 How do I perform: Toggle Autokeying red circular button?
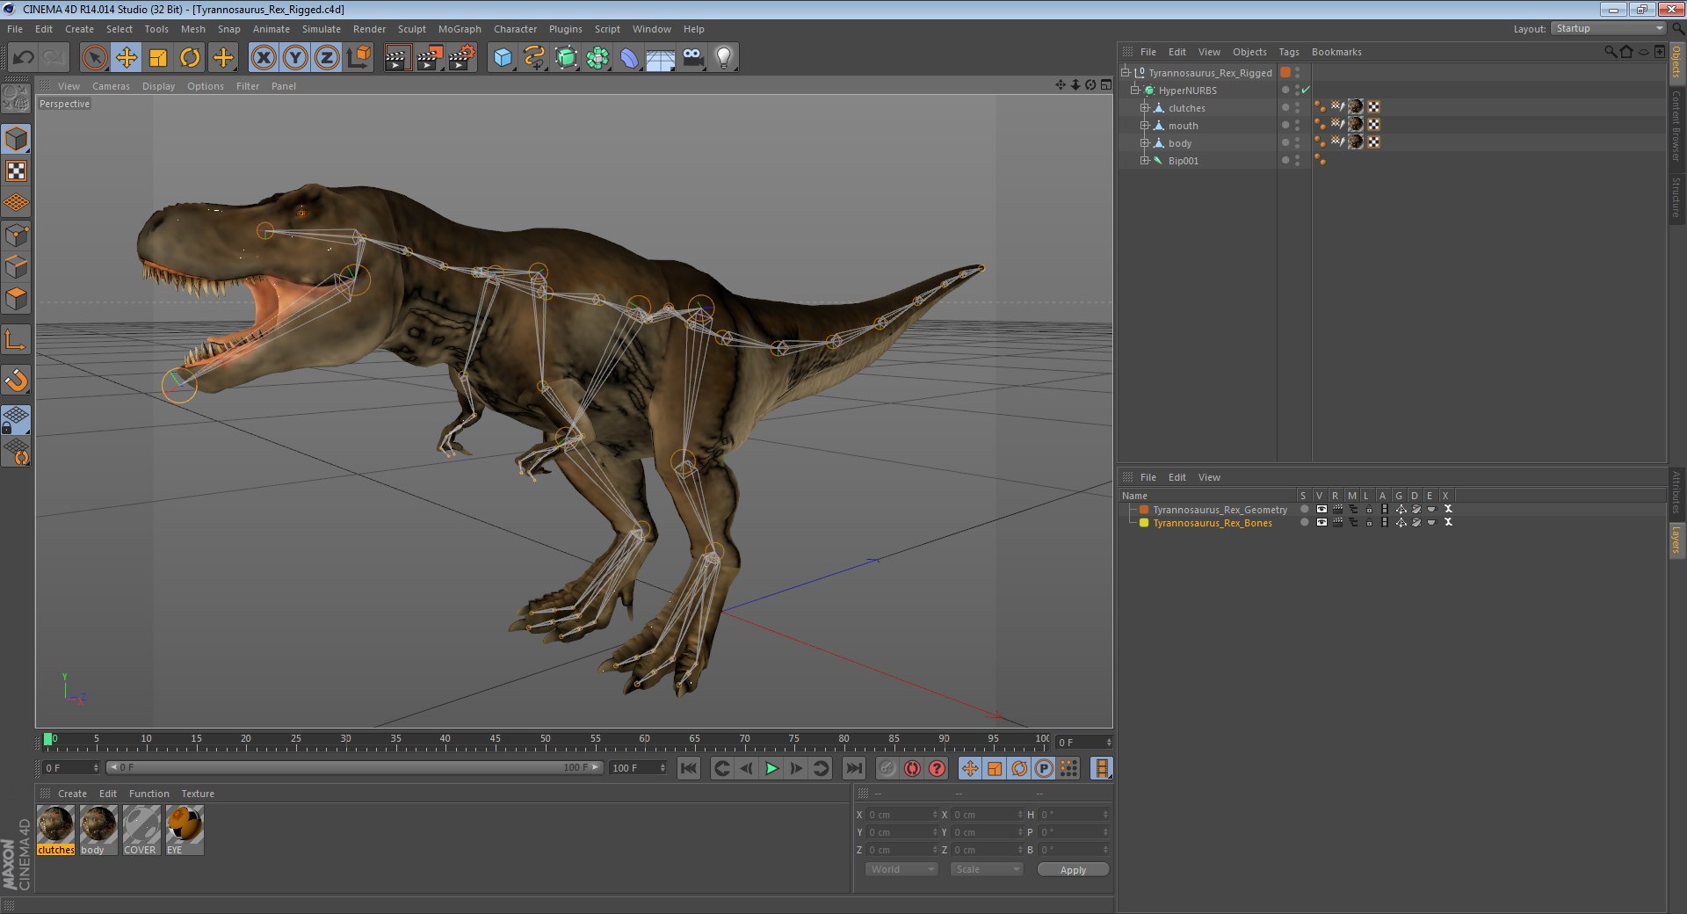coord(913,768)
